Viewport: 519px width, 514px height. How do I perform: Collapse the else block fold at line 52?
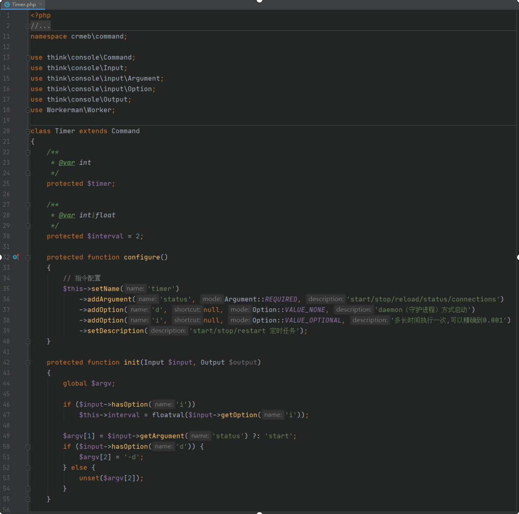coord(28,468)
